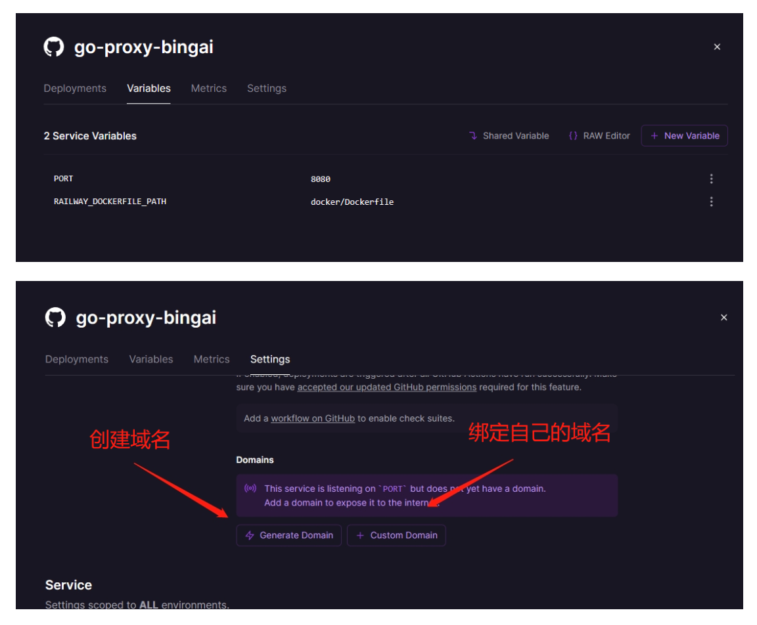This screenshot has width=757, height=625.
Task: Open the 'workflow on GitHub' link
Action: [313, 418]
